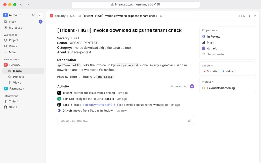The height and width of the screenshot is (163, 261).
Task: Expand the Payments team tree
Action: [x=24, y=89]
